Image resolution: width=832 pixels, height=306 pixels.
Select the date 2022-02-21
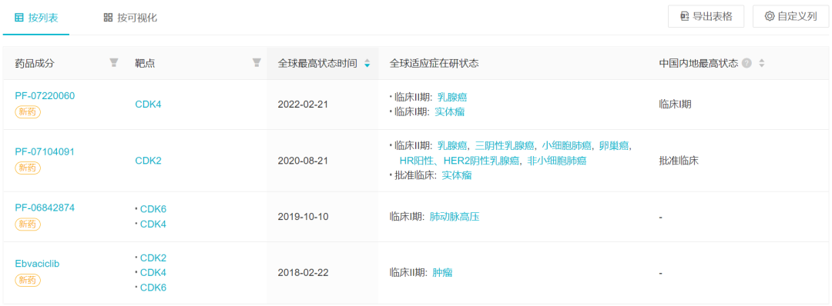click(303, 105)
